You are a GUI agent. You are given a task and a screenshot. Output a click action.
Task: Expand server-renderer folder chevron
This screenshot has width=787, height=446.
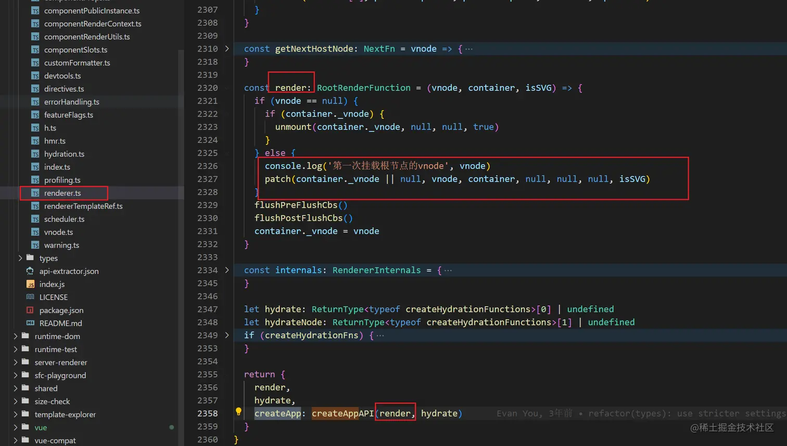click(x=16, y=362)
